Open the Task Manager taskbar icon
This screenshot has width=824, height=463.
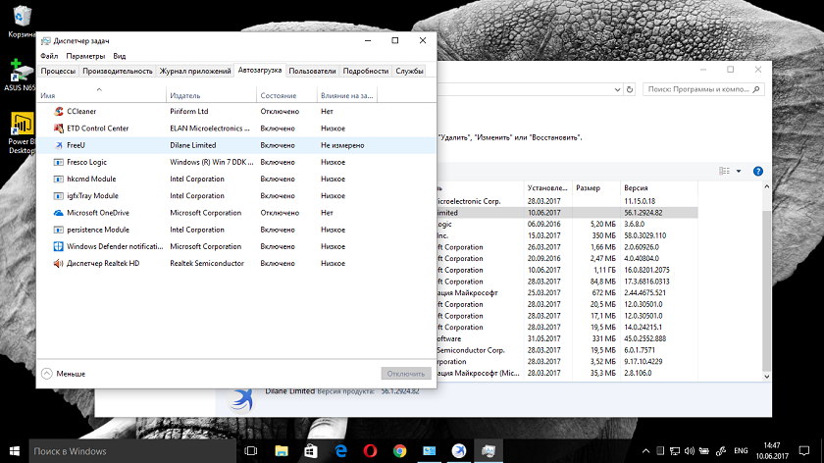coord(489,451)
